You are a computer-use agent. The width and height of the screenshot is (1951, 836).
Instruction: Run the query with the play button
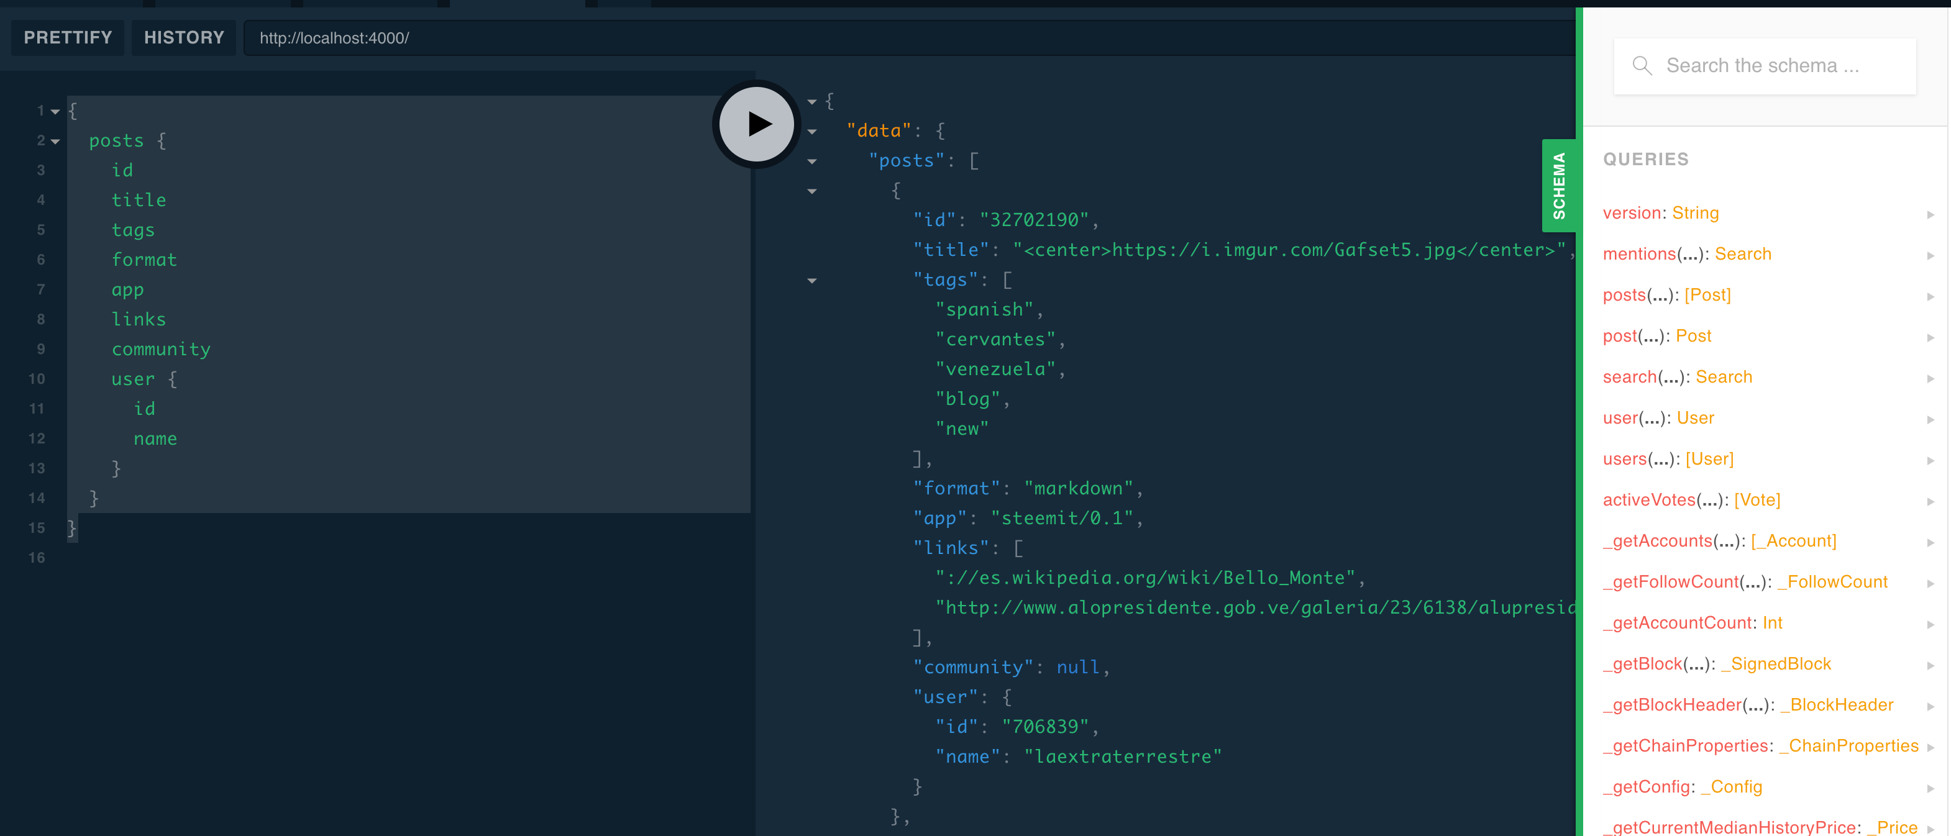coord(756,124)
